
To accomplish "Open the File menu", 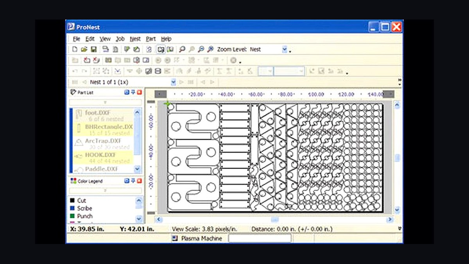I will coord(77,39).
